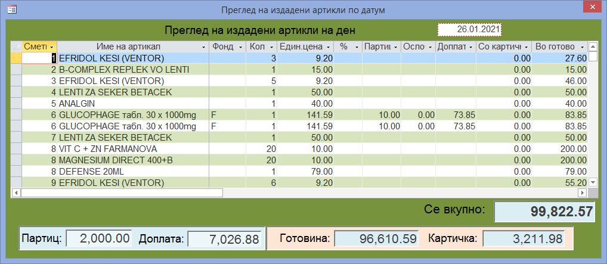Open the Сметка column dropdown arrow

[x=51, y=47]
